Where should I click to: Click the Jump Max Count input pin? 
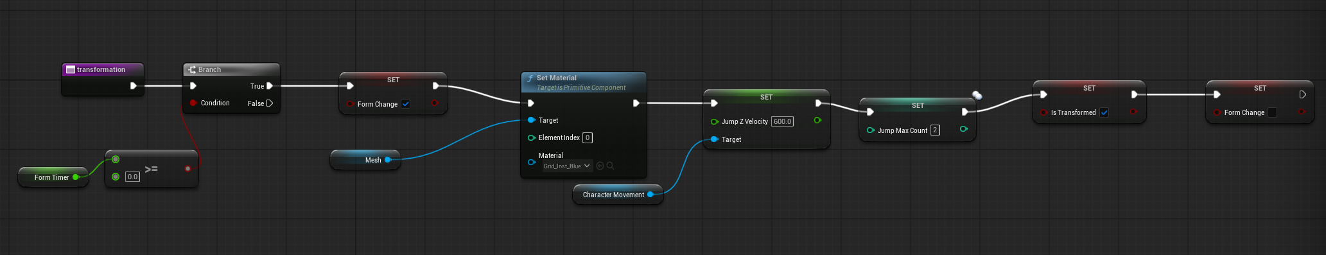click(870, 130)
